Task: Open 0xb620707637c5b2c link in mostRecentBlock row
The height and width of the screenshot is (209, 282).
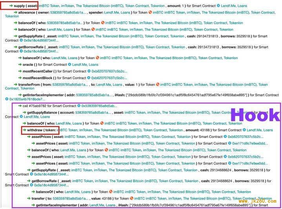Action: point(109,78)
